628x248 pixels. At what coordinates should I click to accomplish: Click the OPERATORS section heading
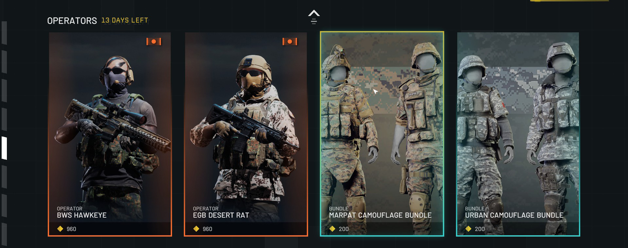(72, 21)
